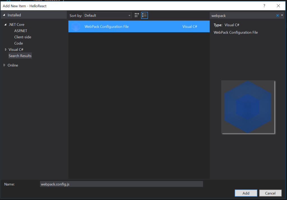
Task: Click WebPack Configuration File description in details pane
Action: pyautogui.click(x=236, y=32)
